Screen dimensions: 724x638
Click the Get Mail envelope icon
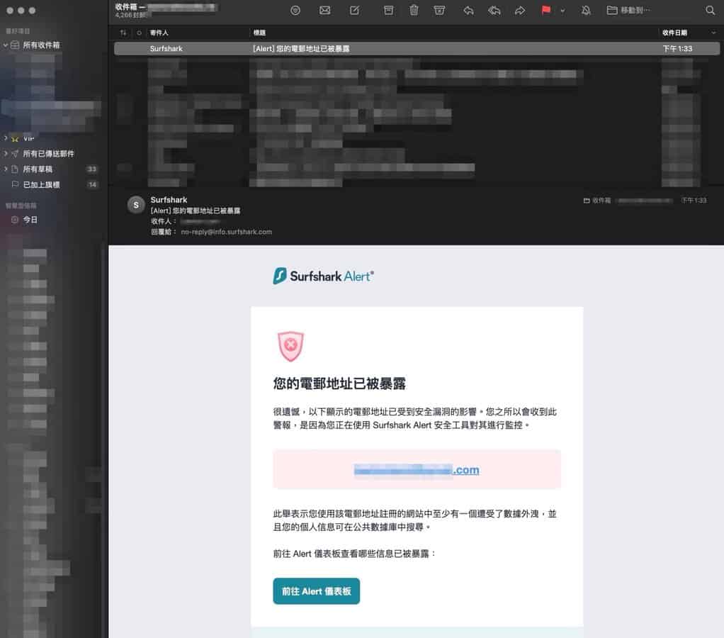tap(325, 11)
